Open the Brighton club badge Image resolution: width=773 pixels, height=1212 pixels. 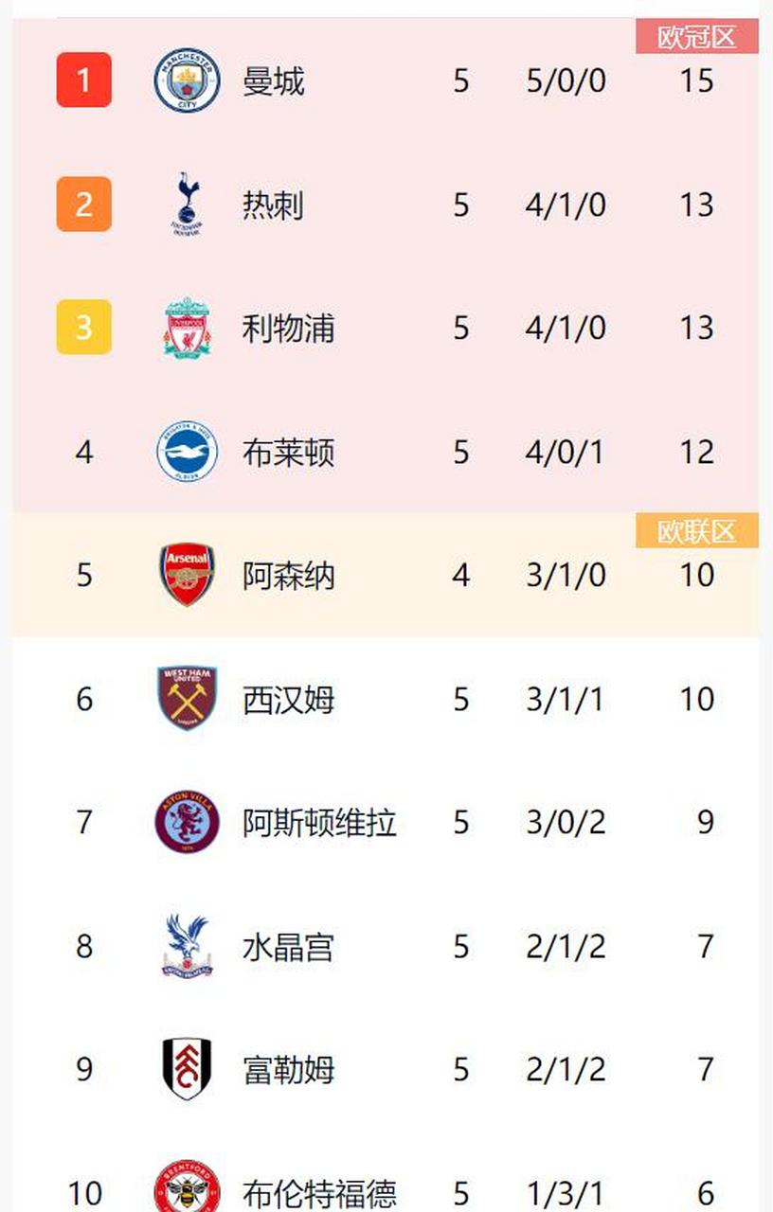[188, 452]
